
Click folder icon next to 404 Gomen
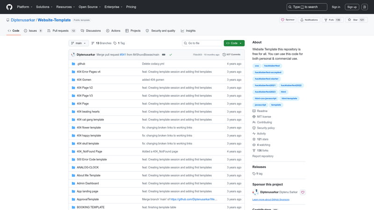[x=73, y=80]
